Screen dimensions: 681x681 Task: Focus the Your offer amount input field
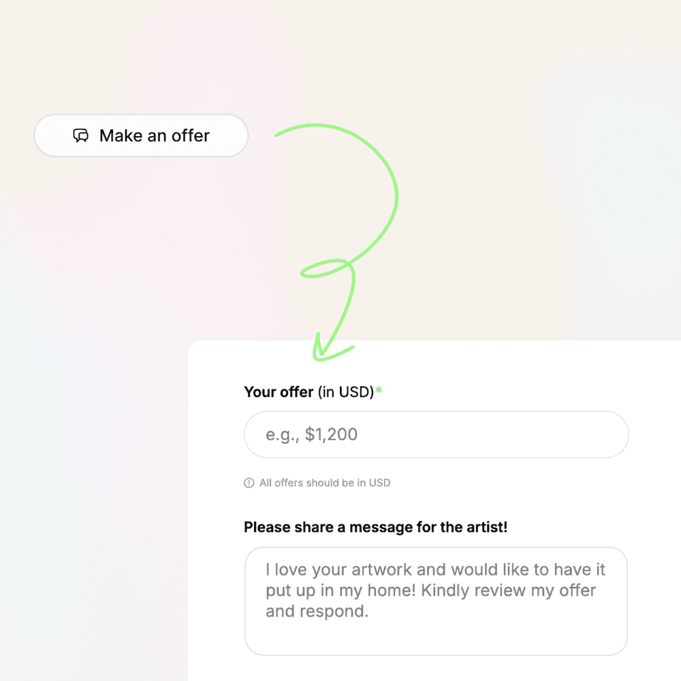point(436,434)
